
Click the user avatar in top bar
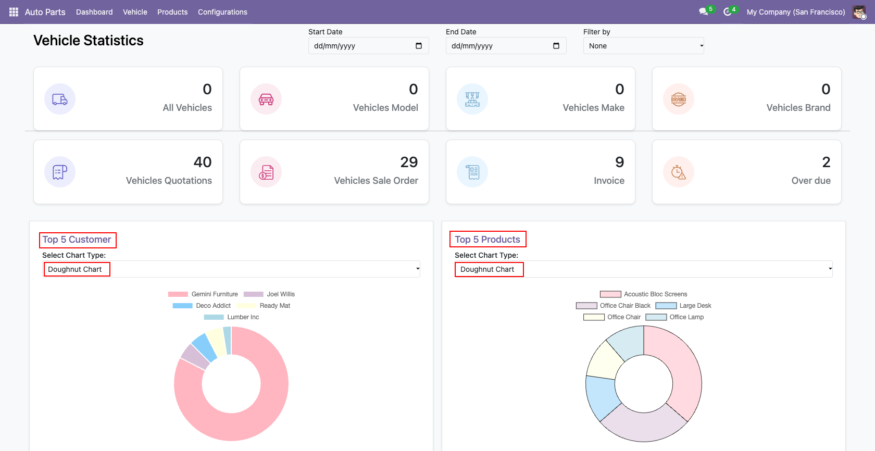tap(859, 12)
